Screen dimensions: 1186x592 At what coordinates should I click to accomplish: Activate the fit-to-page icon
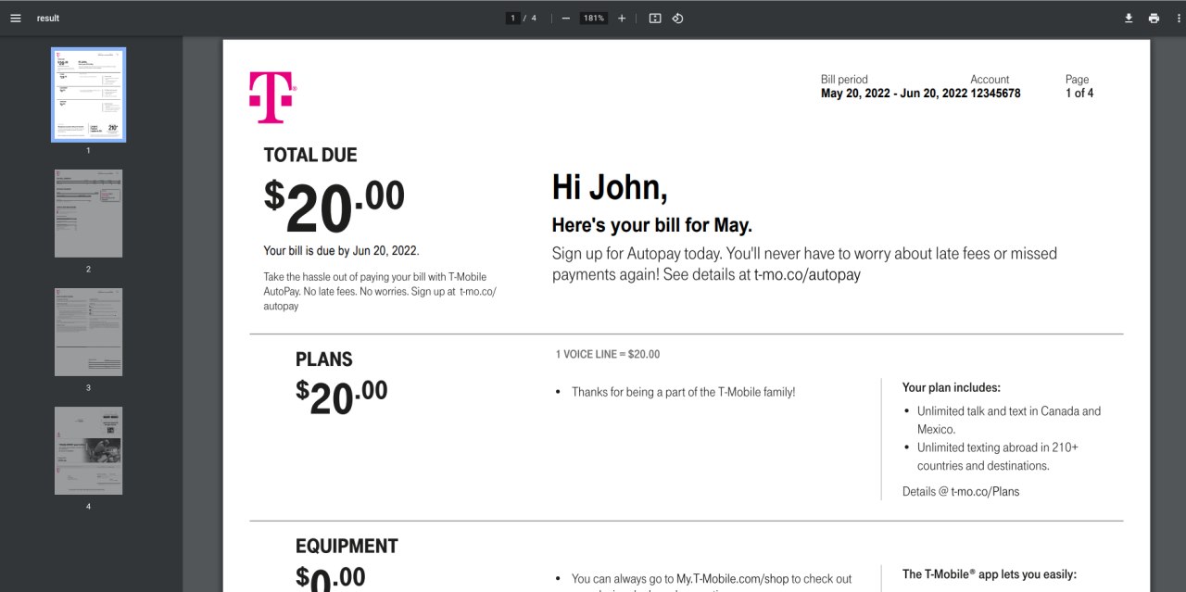coord(654,18)
